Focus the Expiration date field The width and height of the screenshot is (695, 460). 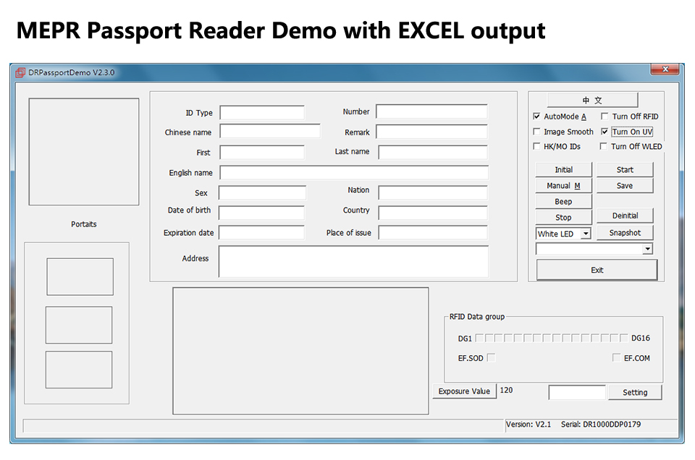coord(261,232)
